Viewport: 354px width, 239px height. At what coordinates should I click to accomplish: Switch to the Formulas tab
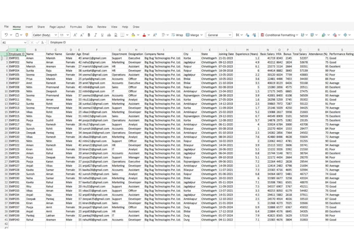pos(76,27)
